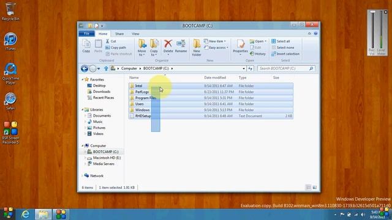
Task: Open Safari desktop shortcut
Action: pyautogui.click(x=10, y=101)
